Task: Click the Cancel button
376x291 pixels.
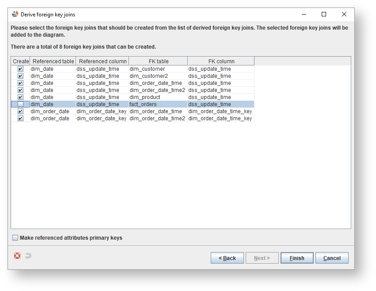Action: point(331,258)
